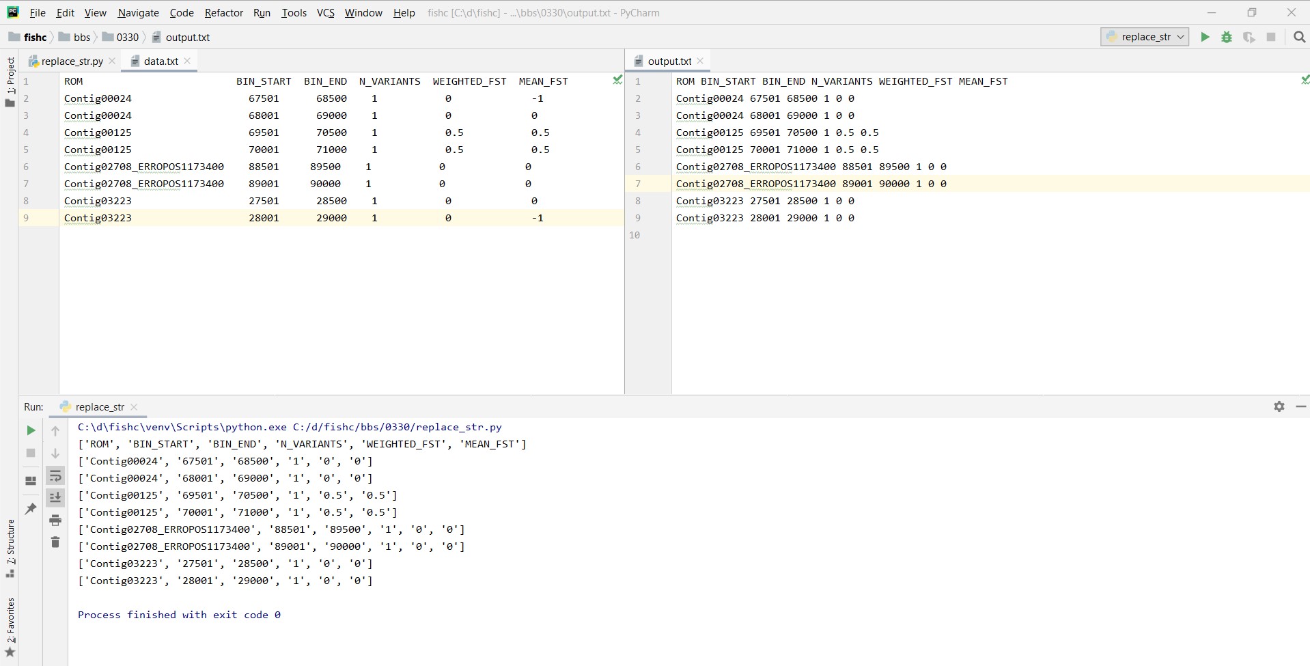The image size is (1310, 666).
Task: Close the replace_str.py editor tab
Action: pos(113,61)
